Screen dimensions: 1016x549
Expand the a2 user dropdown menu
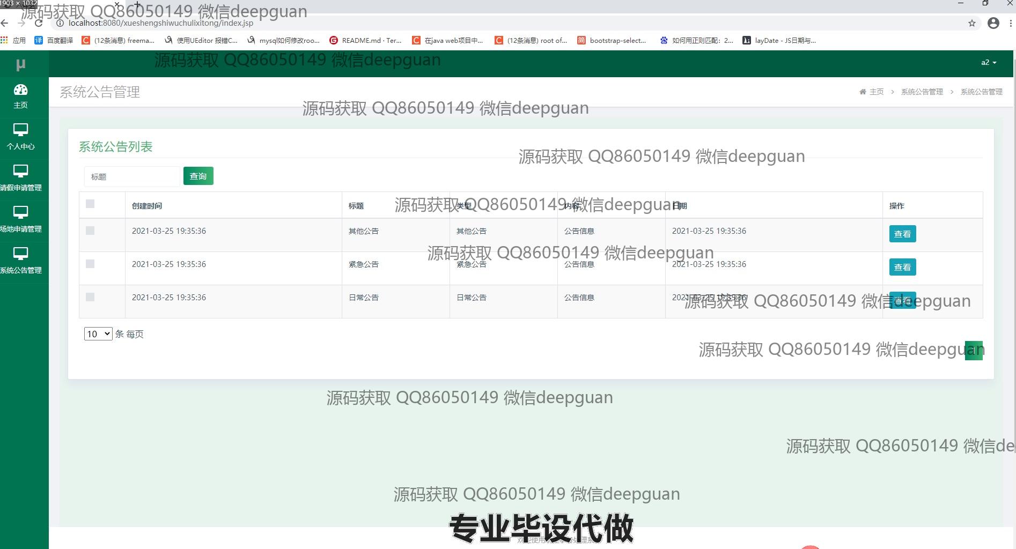(x=988, y=63)
